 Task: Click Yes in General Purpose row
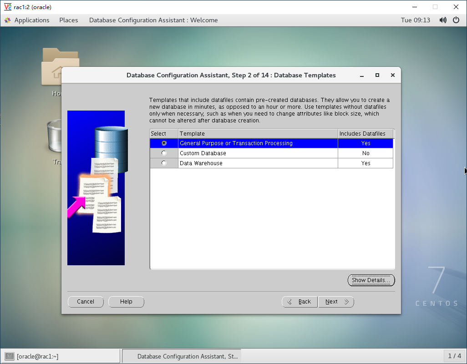point(366,143)
